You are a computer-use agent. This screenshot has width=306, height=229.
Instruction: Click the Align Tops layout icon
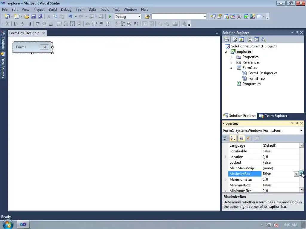tap(38, 24)
